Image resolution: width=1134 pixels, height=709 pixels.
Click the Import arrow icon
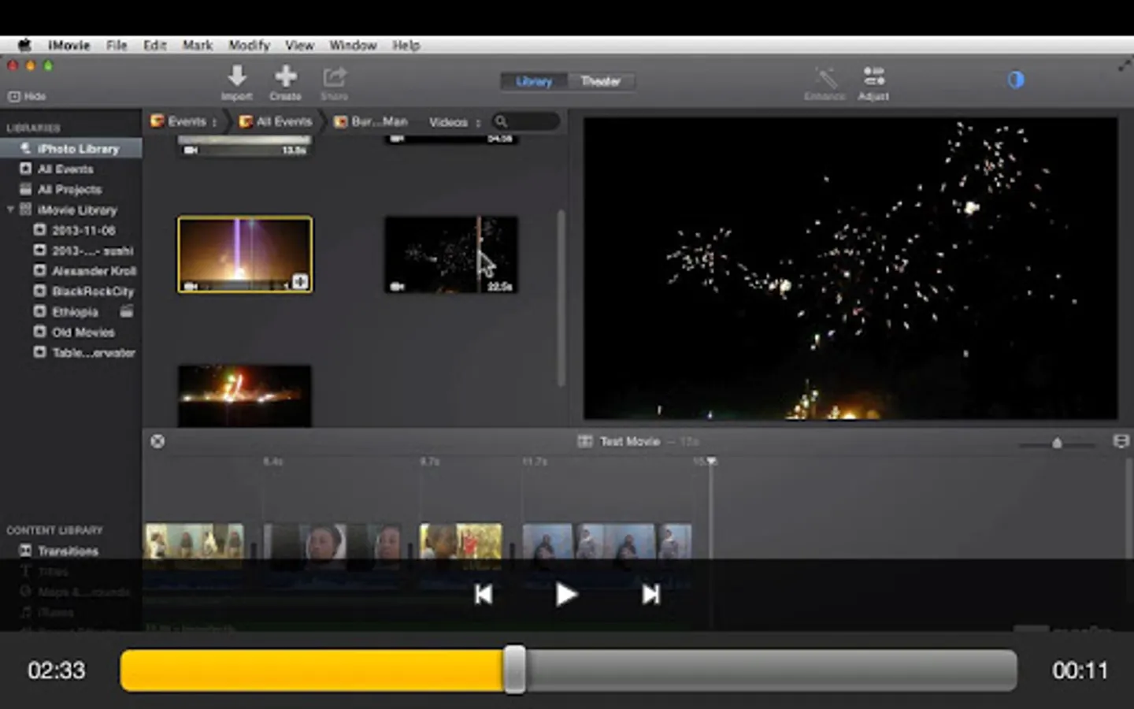coord(237,77)
